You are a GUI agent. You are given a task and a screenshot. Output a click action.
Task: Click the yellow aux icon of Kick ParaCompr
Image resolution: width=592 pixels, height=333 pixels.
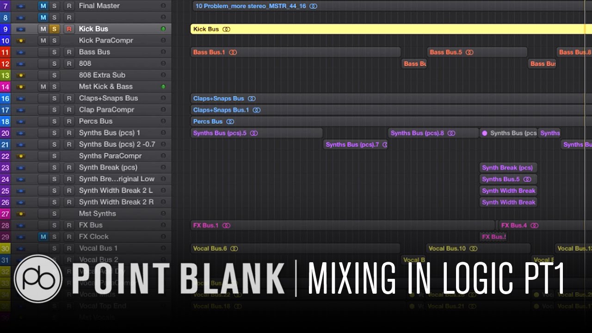click(20, 41)
